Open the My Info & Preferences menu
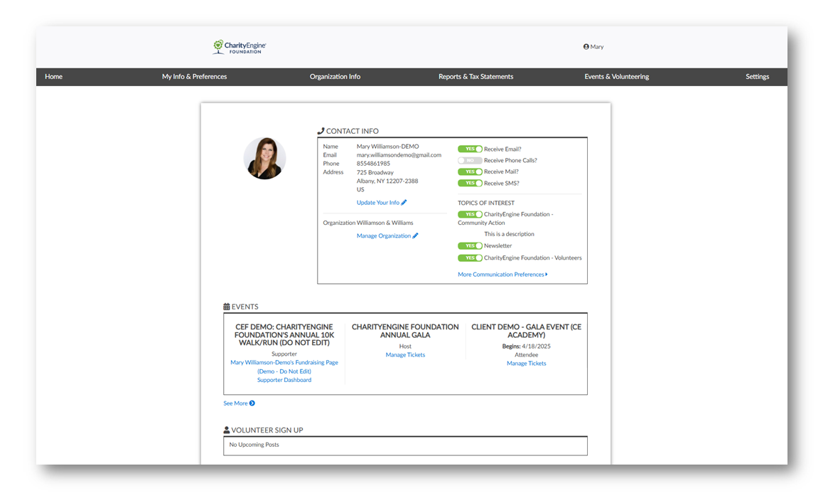828x498 pixels. [194, 77]
